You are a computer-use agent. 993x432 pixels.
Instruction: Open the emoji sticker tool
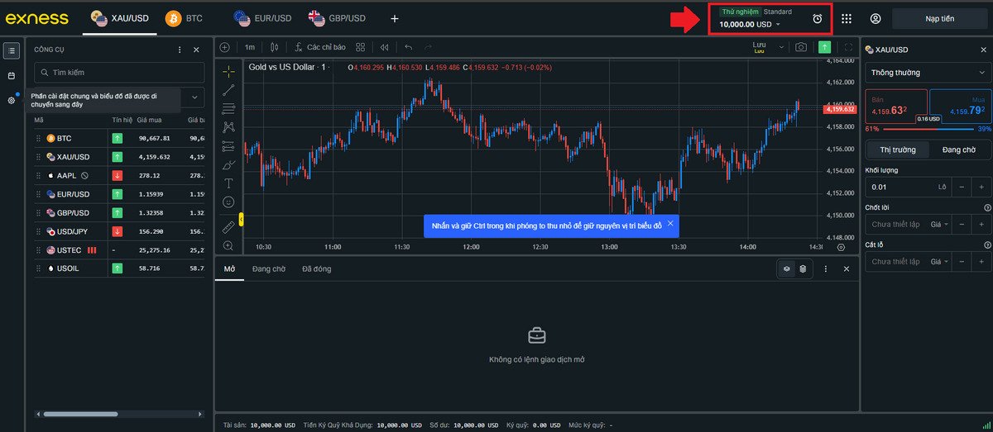[x=229, y=202]
